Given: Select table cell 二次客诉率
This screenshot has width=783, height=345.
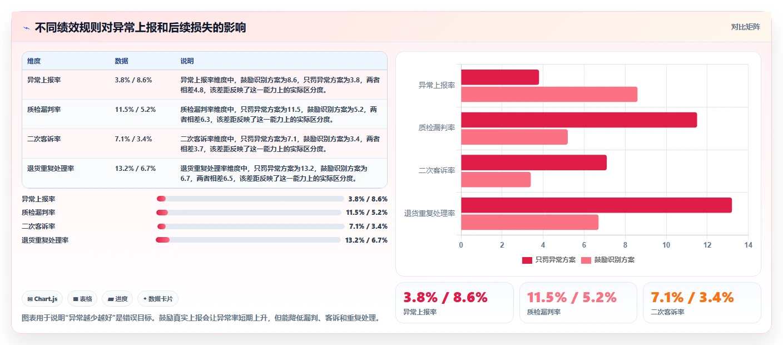Looking at the screenshot, I should click(44, 139).
